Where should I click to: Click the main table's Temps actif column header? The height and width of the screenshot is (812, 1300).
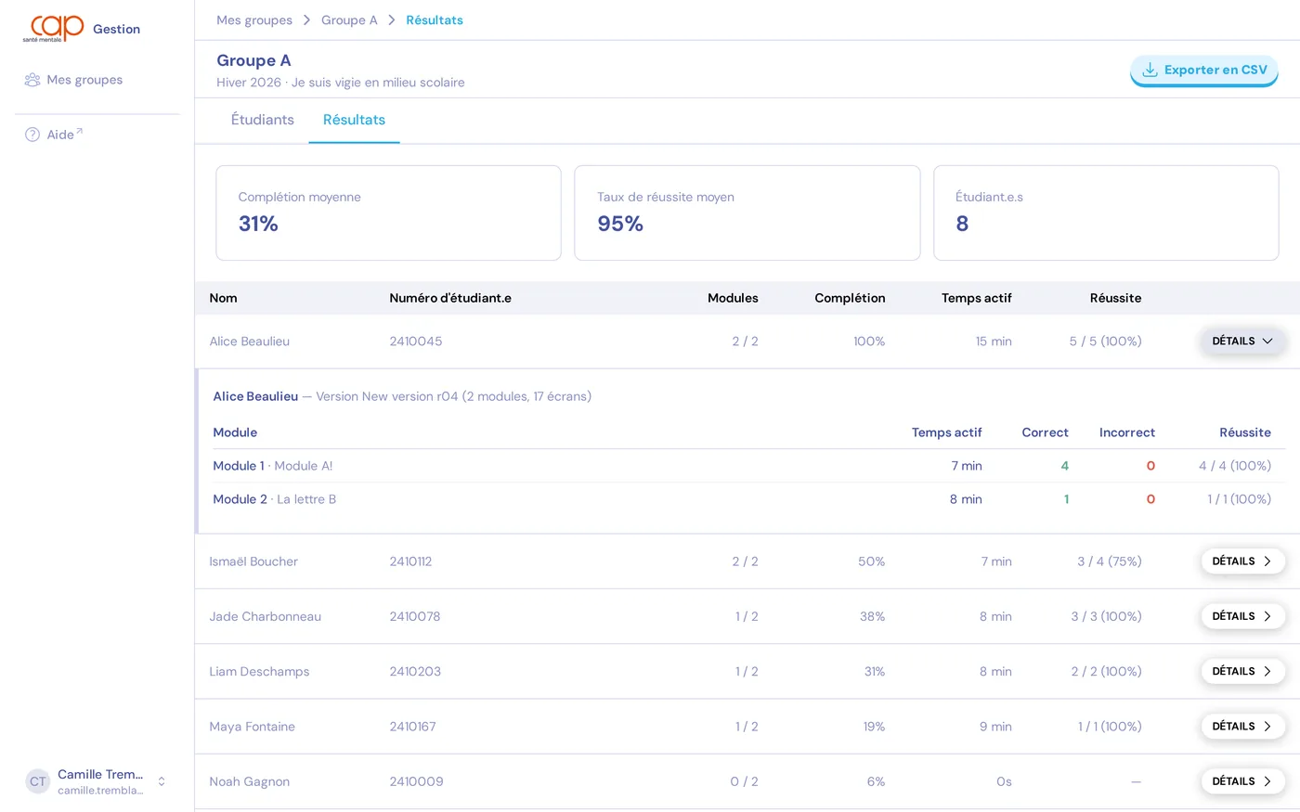pyautogui.click(x=976, y=298)
